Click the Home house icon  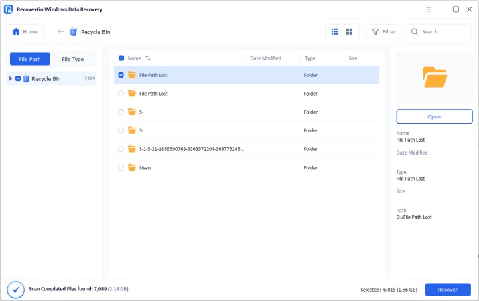point(16,31)
